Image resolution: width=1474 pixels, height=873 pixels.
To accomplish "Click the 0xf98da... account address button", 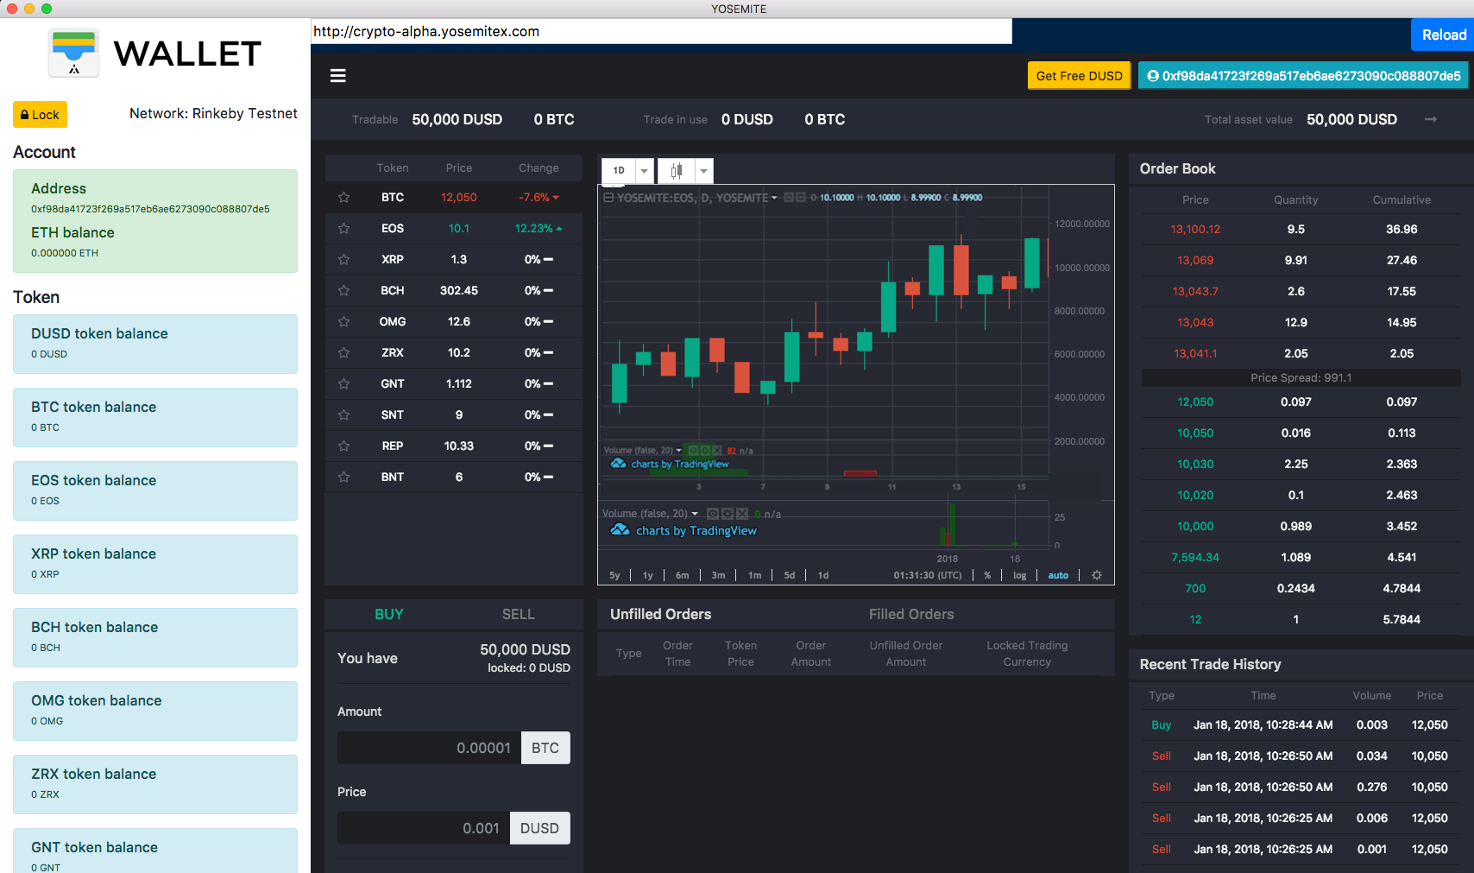I will [1303, 76].
